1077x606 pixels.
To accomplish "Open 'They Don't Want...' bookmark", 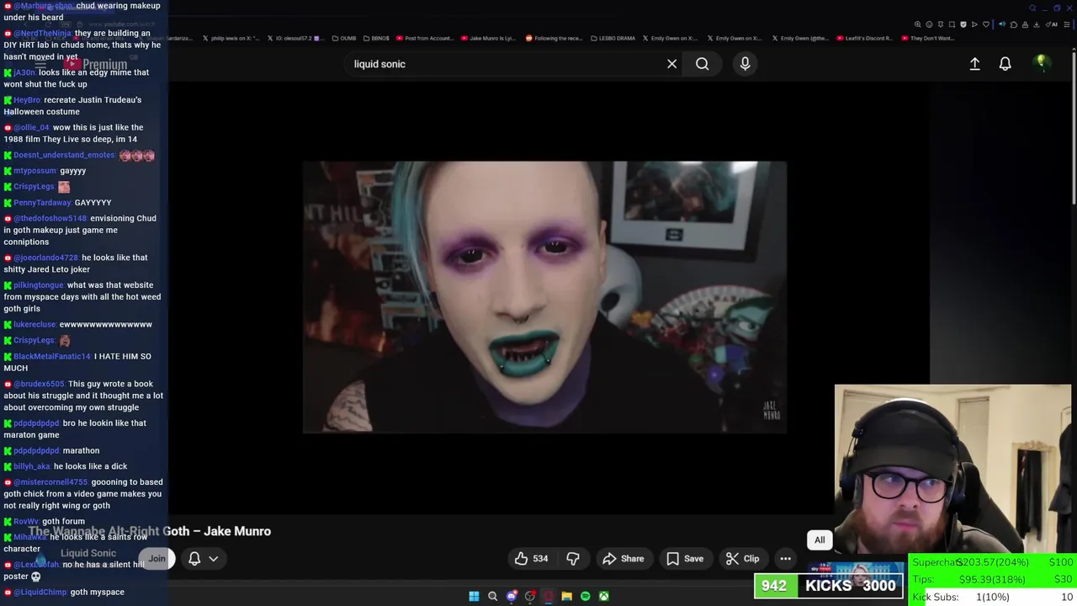I will coord(928,38).
